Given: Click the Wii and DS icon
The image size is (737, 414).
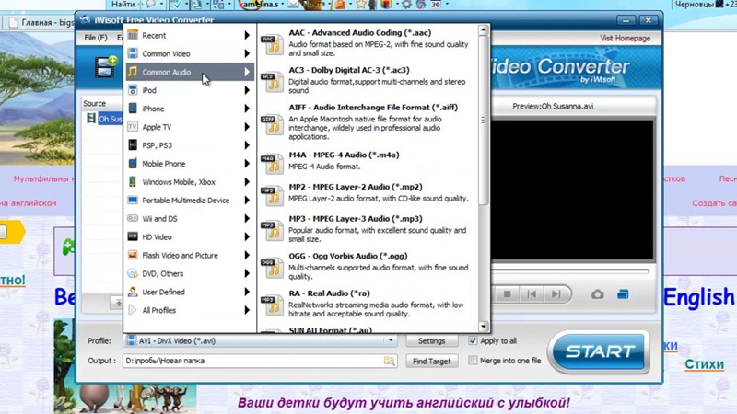Looking at the screenshot, I should click(133, 218).
